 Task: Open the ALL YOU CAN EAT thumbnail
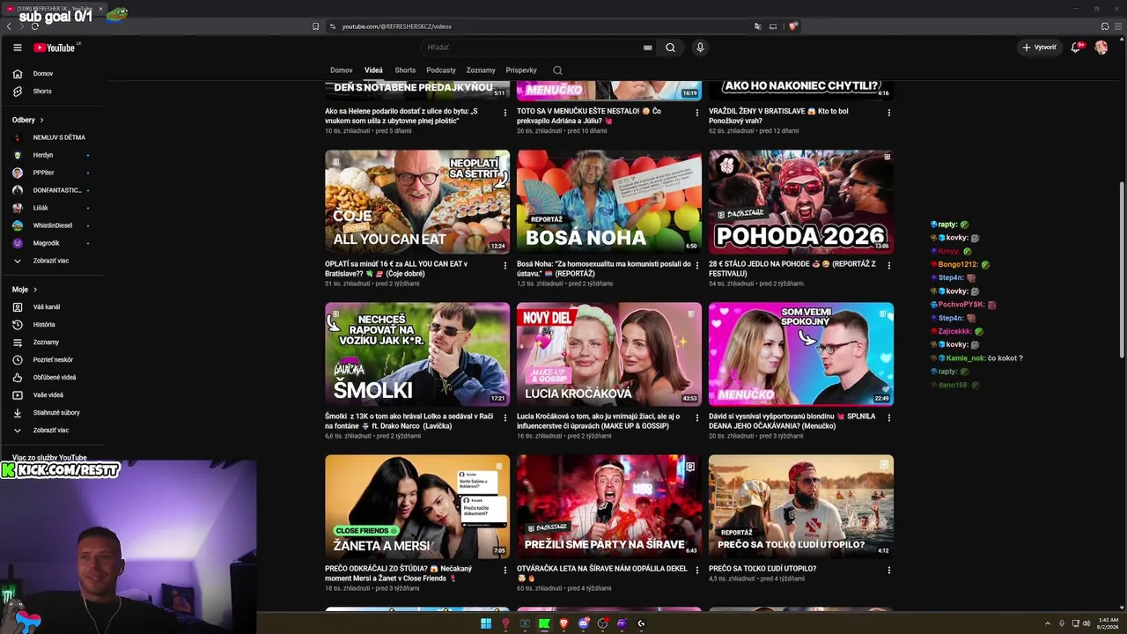coord(417,202)
